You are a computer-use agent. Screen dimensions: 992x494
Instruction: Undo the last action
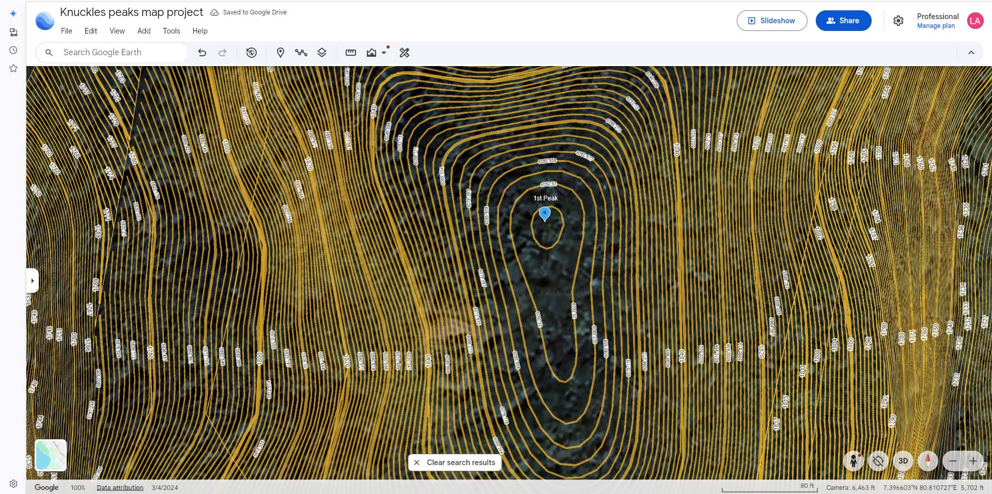[x=202, y=53]
